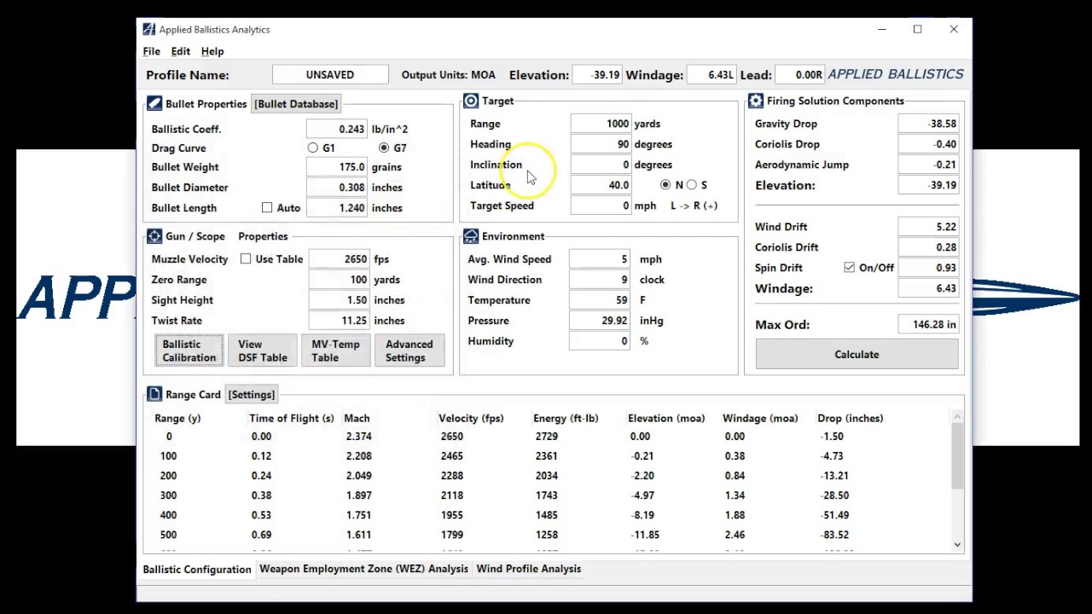Click the top bar Windage value 6.43L
The width and height of the screenshot is (1092, 614).
(711, 75)
